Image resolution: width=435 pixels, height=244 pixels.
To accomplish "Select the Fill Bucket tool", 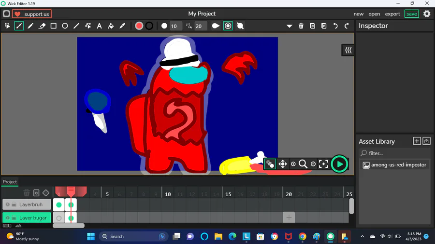I will [111, 26].
